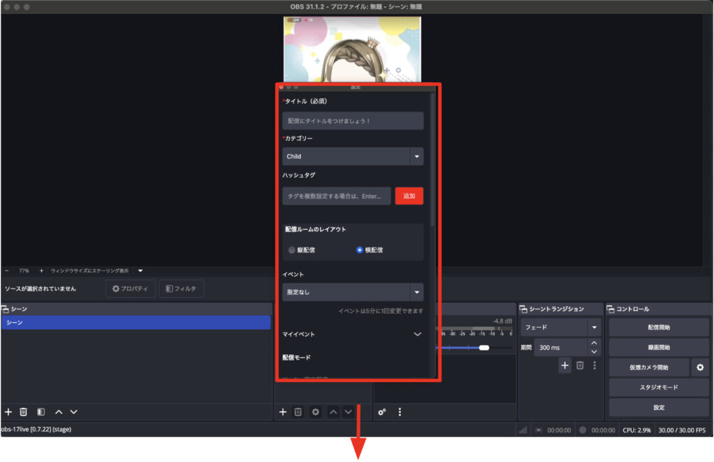This screenshot has height=462, width=714.
Task: Select the 横配信 radio button
Action: tap(360, 249)
